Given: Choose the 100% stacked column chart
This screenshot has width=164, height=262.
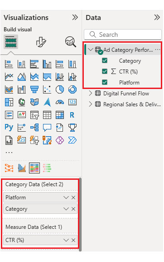Looking at the screenshot, I should pyautogui.click(x=72, y=64).
